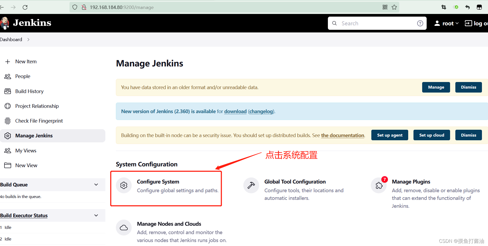Click the undo arrow toolbar icon
488x246 pixels.
[x=467, y=7]
